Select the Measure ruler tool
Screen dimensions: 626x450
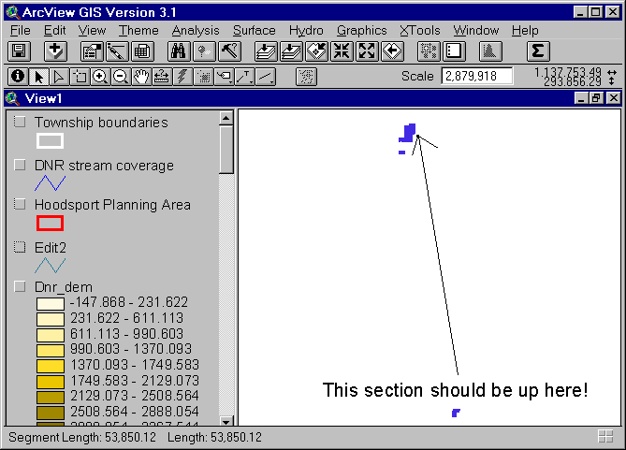tap(162, 77)
